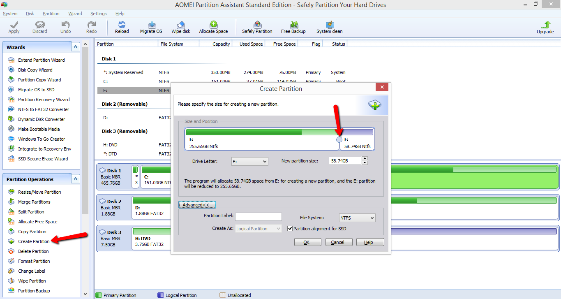The image size is (561, 299).
Task: Start the Extend Partition Wizard
Action: [41, 60]
